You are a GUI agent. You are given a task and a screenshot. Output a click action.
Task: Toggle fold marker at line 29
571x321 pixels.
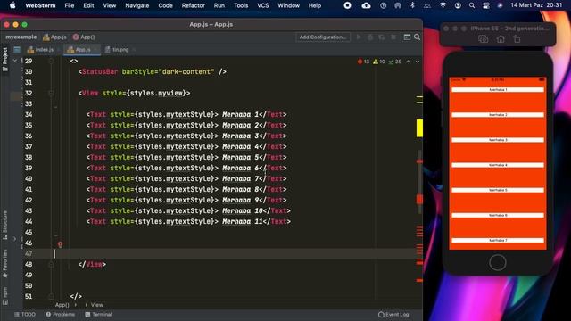[52, 62]
